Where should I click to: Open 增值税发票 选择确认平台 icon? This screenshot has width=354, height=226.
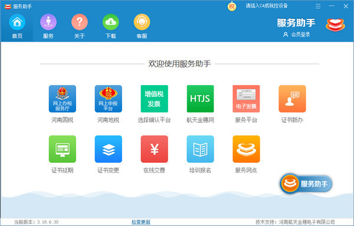tap(154, 99)
